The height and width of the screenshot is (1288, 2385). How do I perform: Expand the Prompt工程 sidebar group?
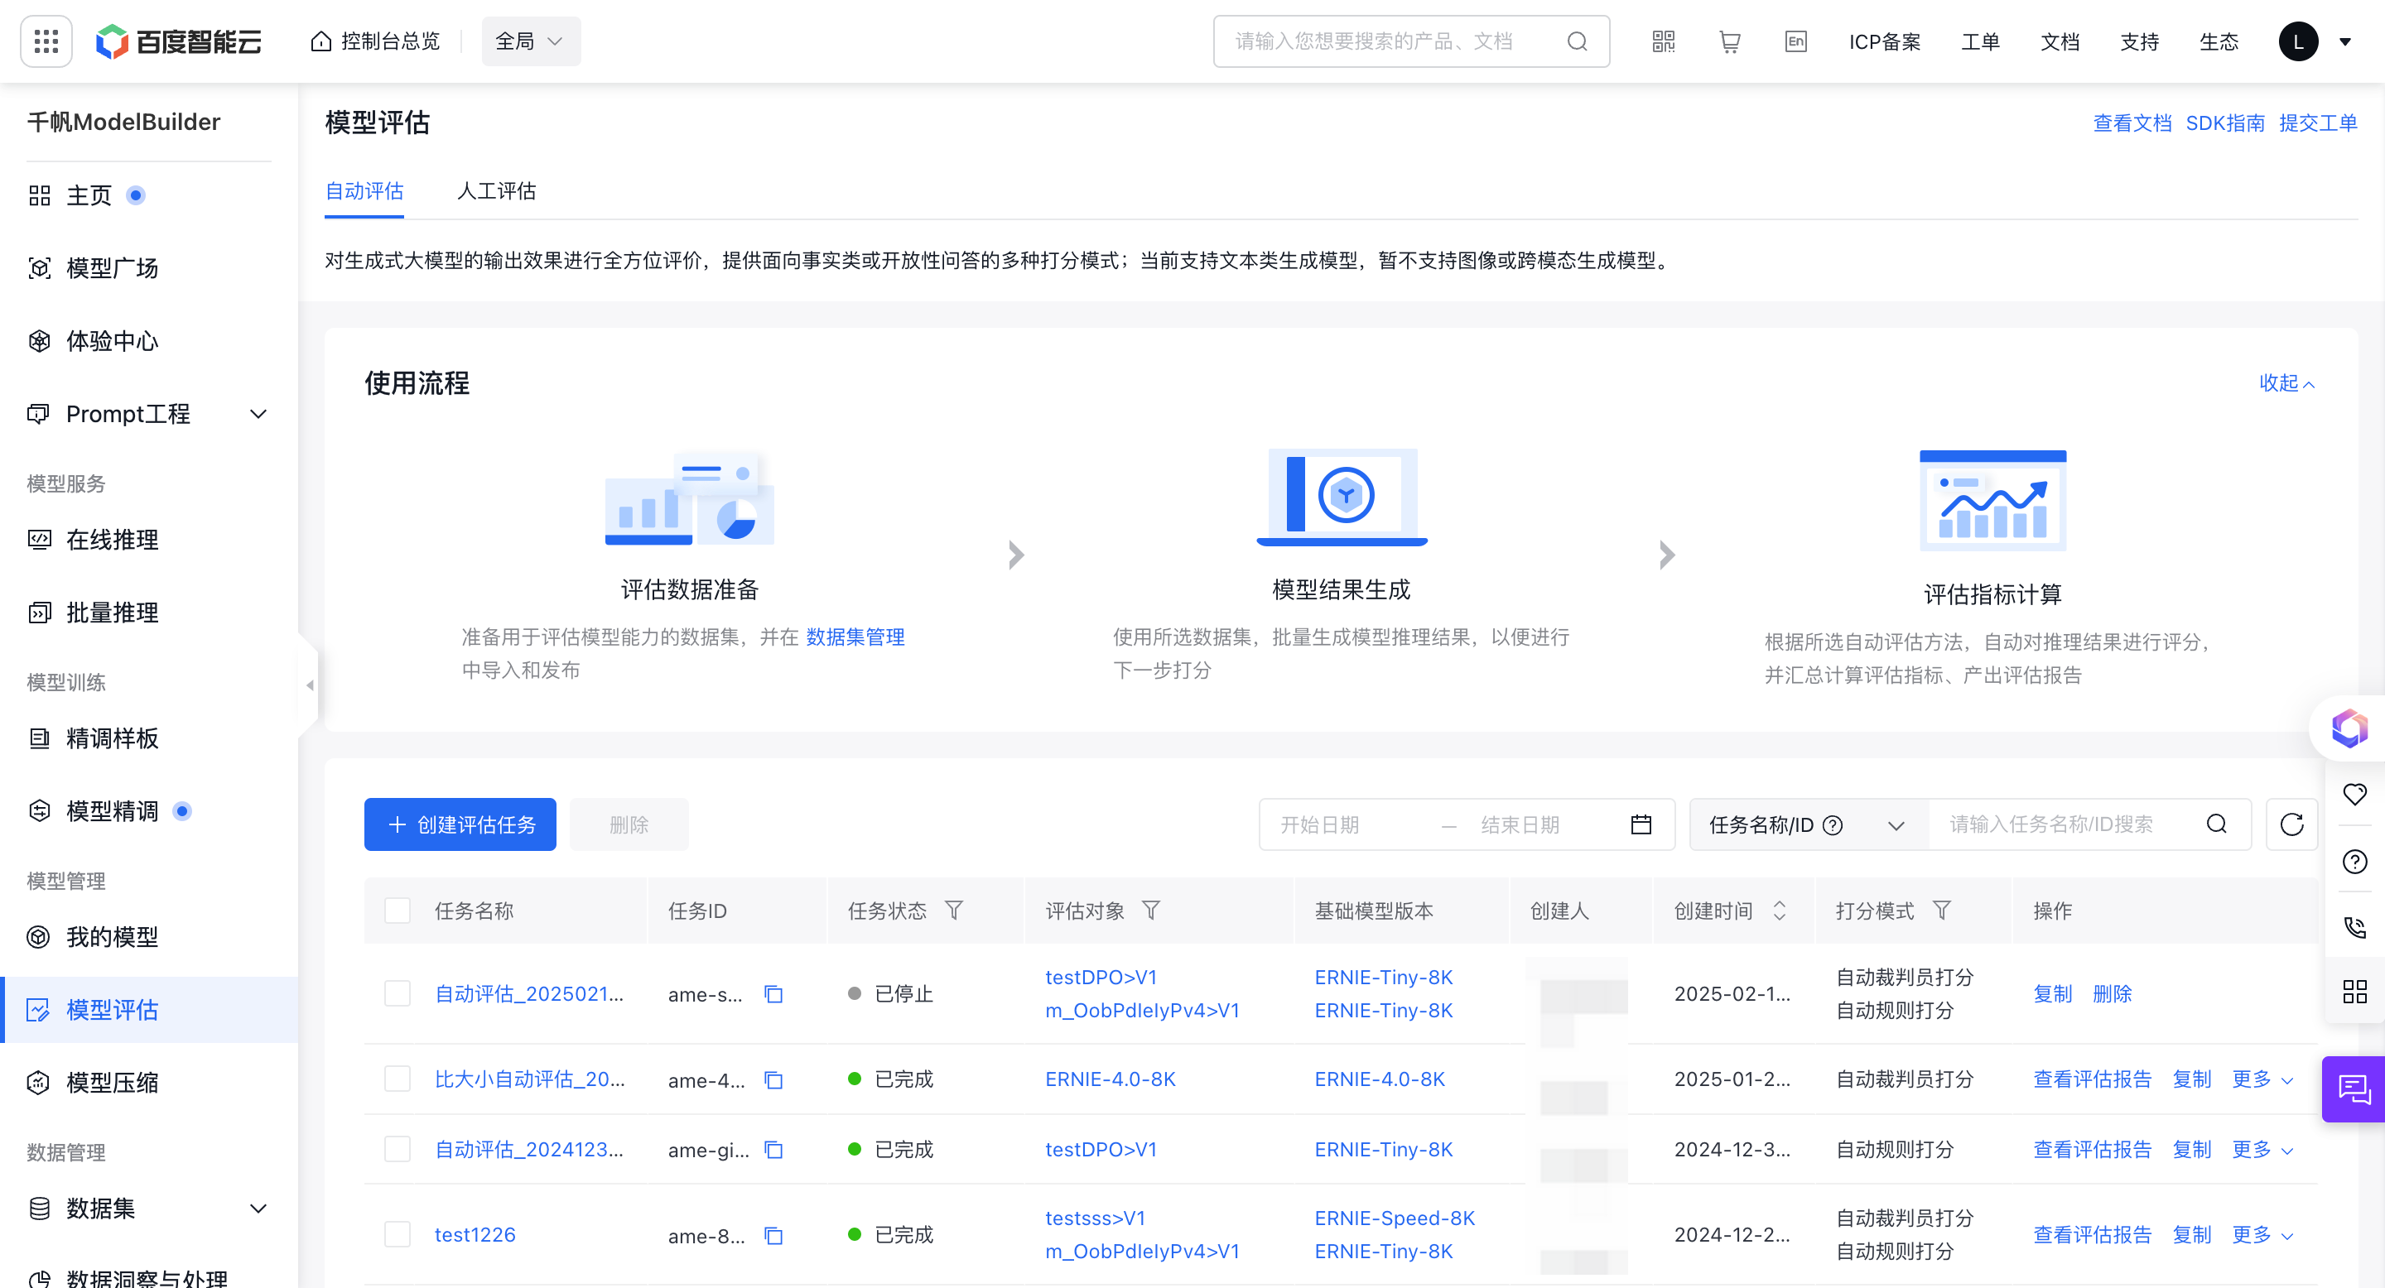258,415
